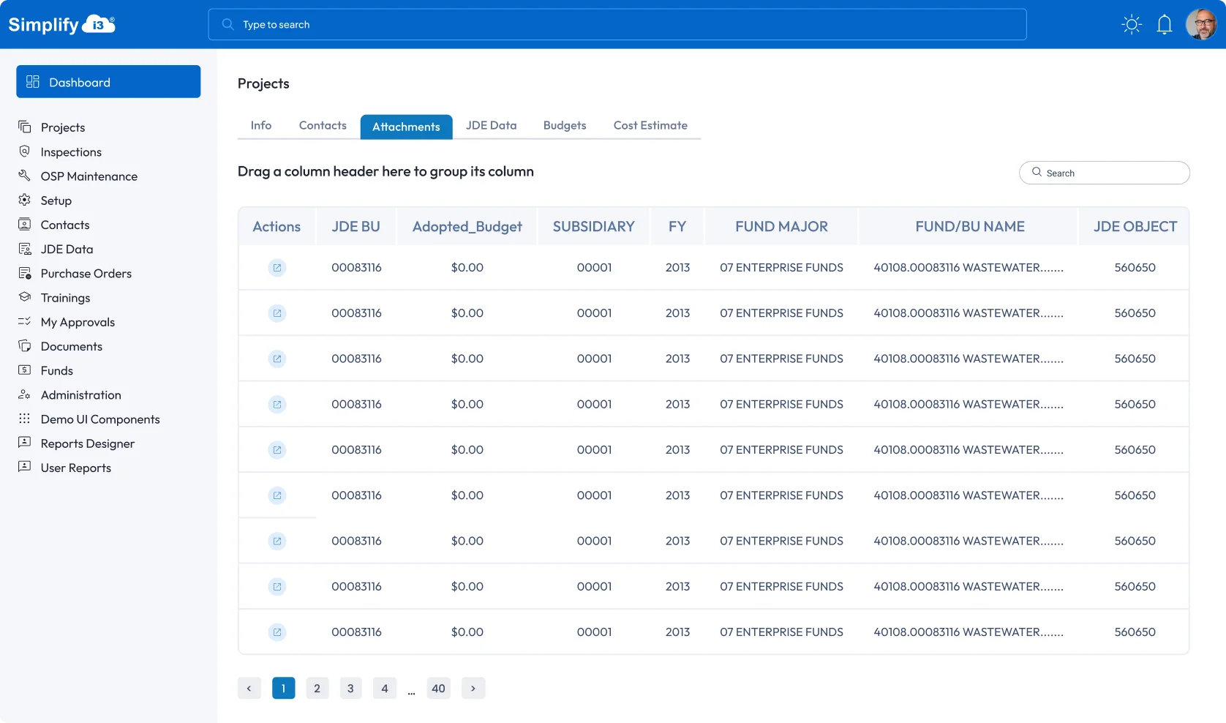
Task: Sort by the Adopted_Budget column header
Action: click(467, 227)
